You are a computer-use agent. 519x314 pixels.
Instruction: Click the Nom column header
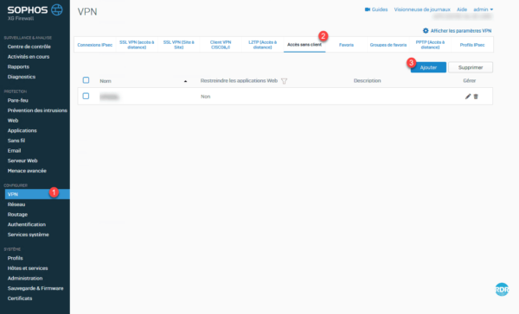(106, 81)
